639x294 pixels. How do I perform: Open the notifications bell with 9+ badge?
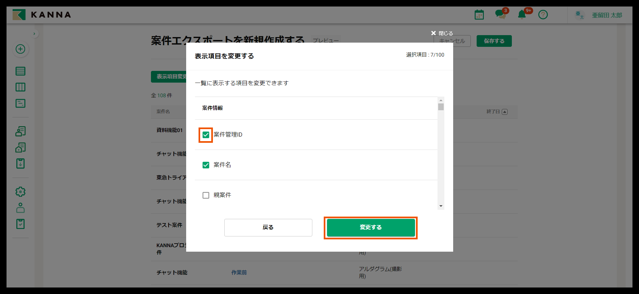pyautogui.click(x=522, y=15)
